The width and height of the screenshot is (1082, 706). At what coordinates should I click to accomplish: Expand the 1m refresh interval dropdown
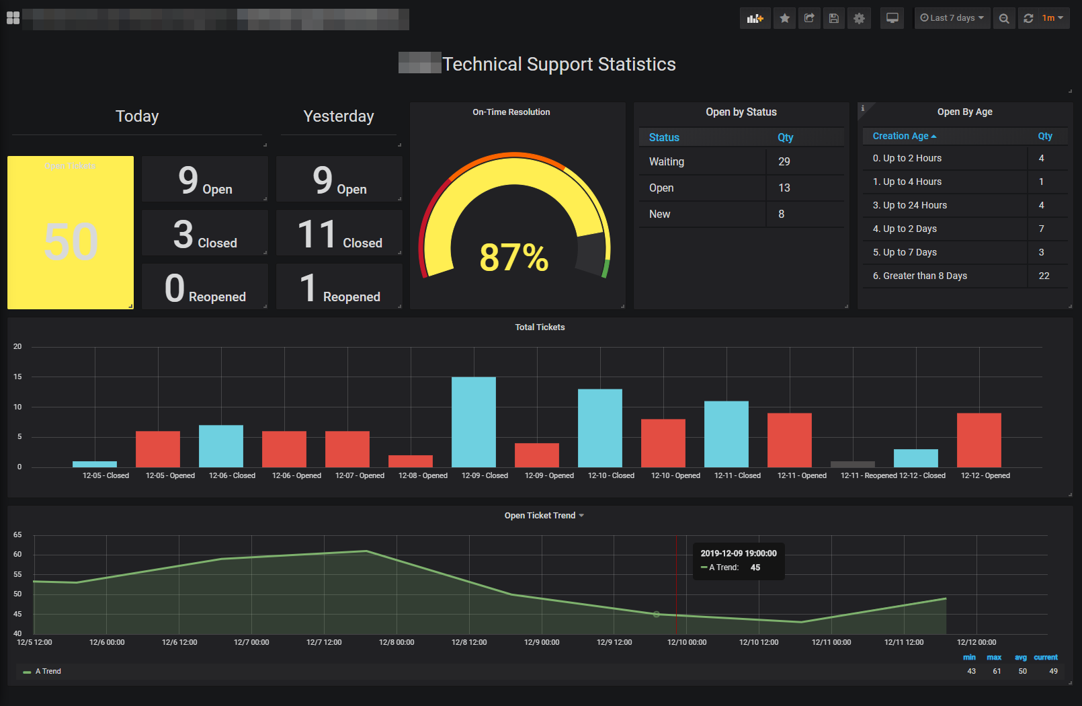tap(1052, 18)
